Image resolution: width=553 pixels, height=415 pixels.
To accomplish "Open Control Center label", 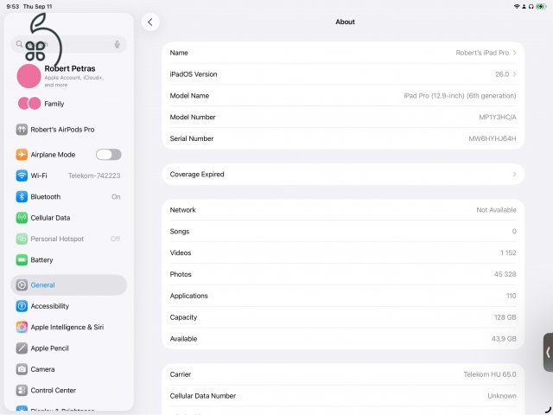I will tap(54, 390).
